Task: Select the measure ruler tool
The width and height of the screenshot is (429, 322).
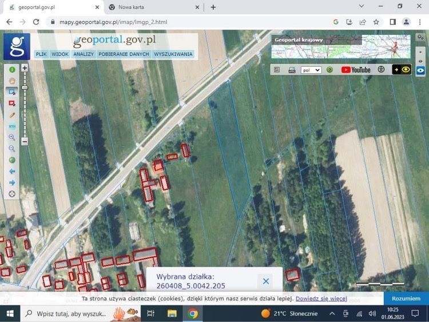Action: point(12,115)
